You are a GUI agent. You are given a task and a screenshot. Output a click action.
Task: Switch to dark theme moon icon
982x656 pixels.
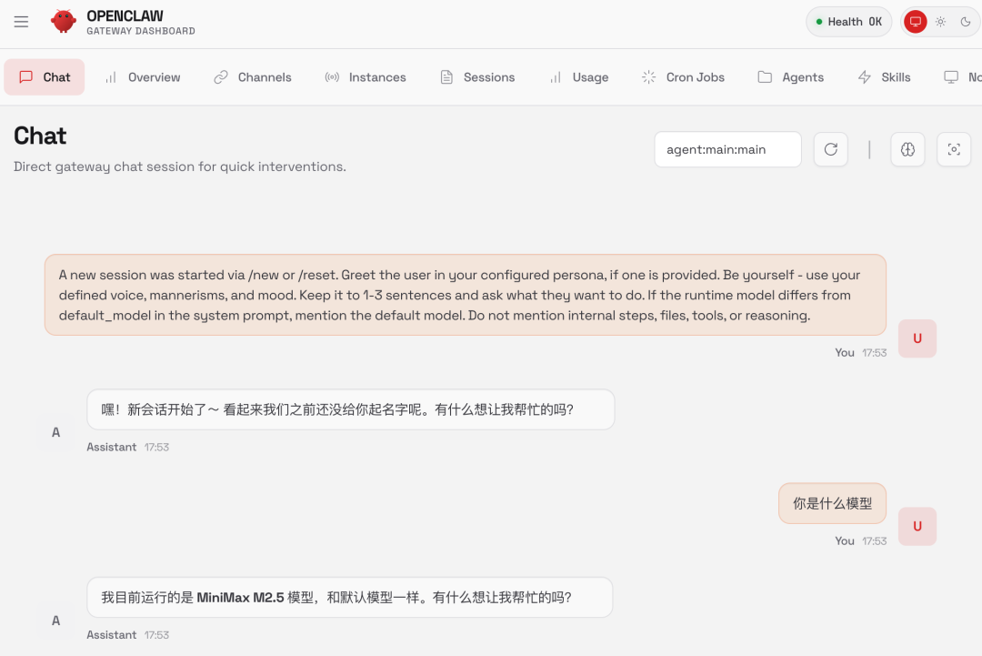(x=966, y=22)
